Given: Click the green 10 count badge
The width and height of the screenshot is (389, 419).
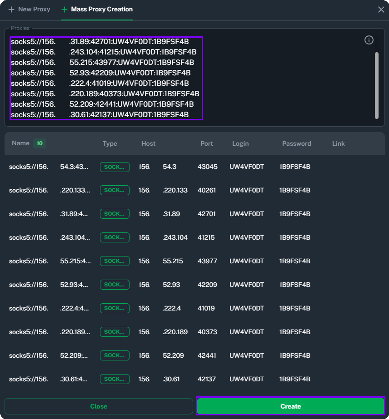Looking at the screenshot, I should (x=40, y=143).
